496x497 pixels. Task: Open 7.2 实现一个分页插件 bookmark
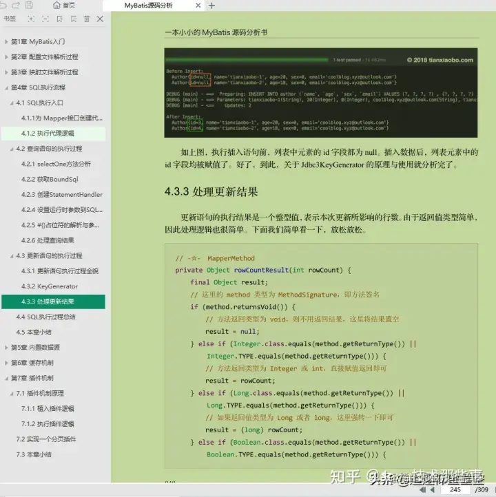pos(46,439)
